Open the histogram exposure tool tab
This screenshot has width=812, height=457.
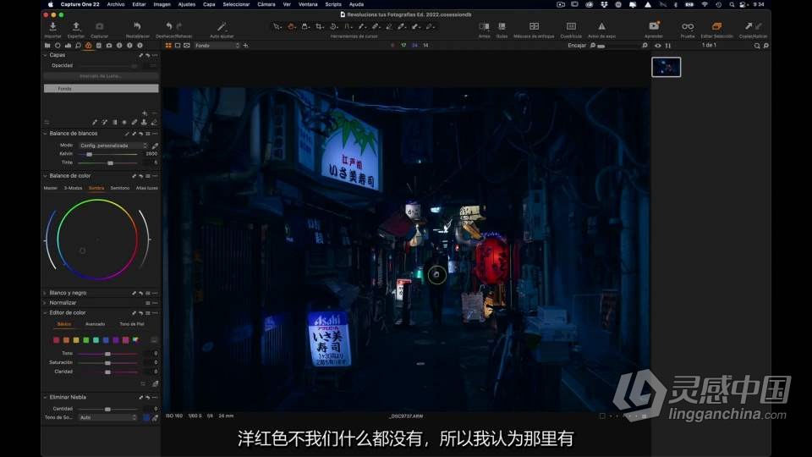[x=68, y=46]
